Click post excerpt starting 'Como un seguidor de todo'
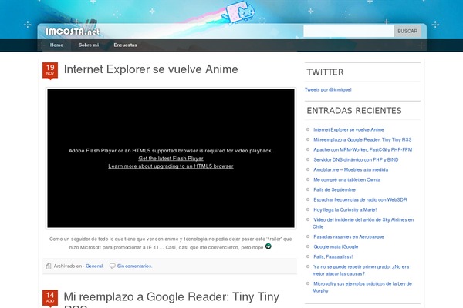Screen dimensions: 463x308 171,243
